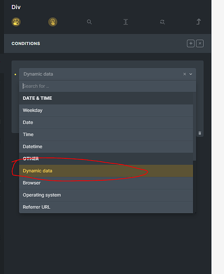Open the conditions toggle icon
Screen dimensions: 224x274
click(x=16, y=22)
